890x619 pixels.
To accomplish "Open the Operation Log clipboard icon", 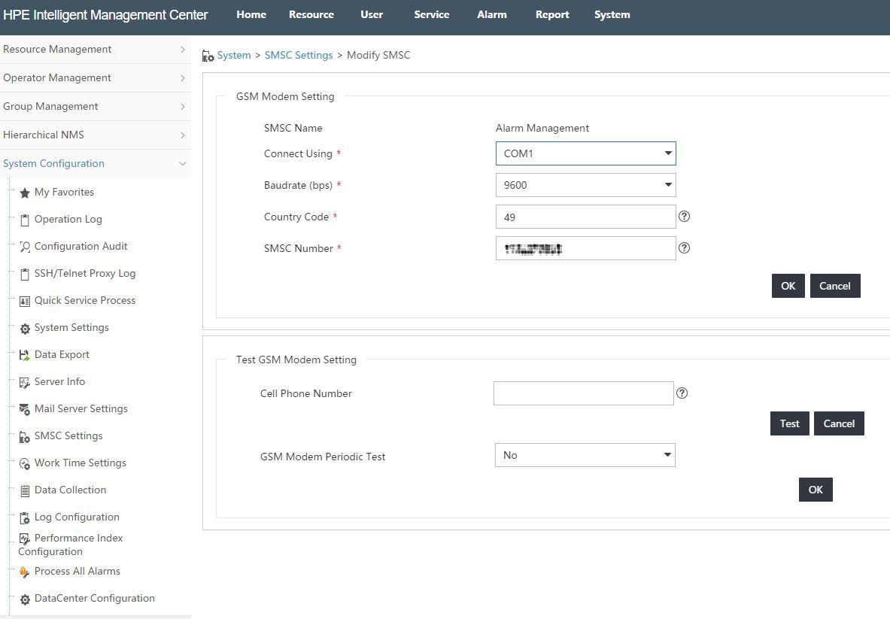I will tap(24, 220).
